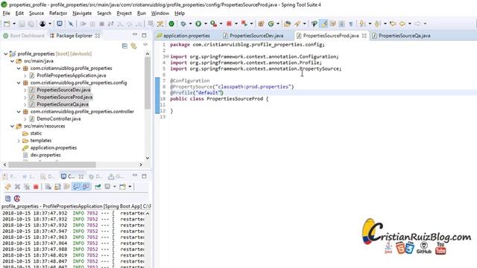Click Collapse All in Package Explorer
This screenshot has height=268, width=477.
pos(124,46)
